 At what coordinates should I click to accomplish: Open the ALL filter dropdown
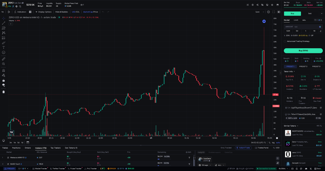(220, 165)
